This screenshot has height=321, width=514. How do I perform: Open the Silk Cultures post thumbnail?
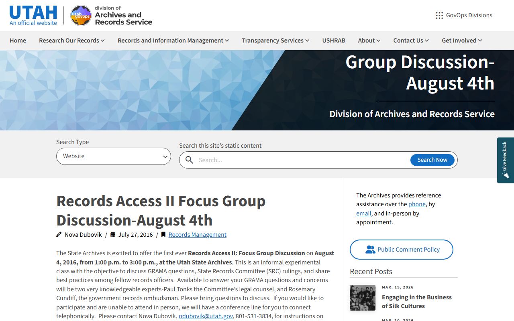click(x=363, y=298)
